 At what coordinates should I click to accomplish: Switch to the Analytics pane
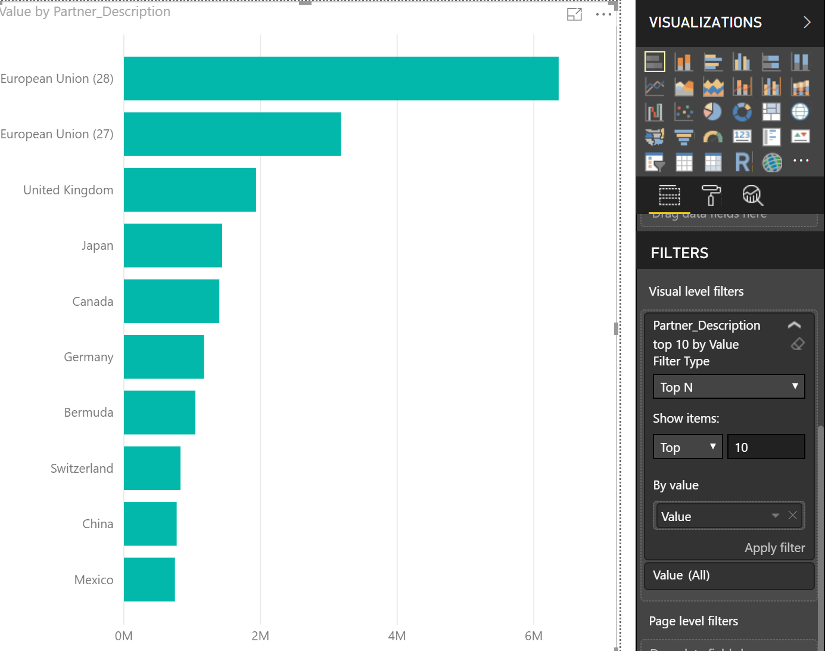tap(752, 196)
